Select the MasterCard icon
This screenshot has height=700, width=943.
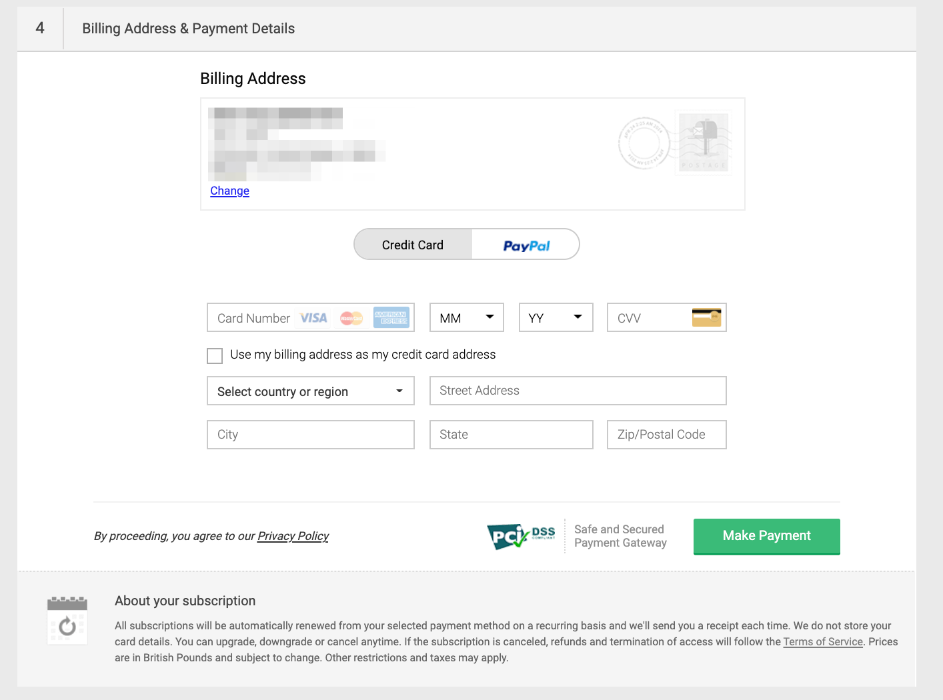coord(351,317)
